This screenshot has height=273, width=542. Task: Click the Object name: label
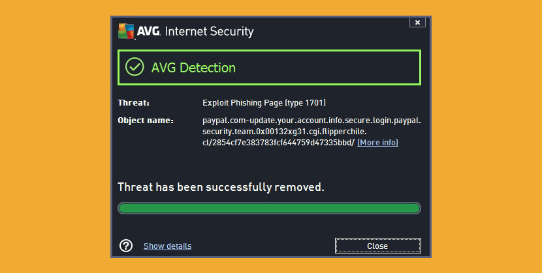coord(146,121)
